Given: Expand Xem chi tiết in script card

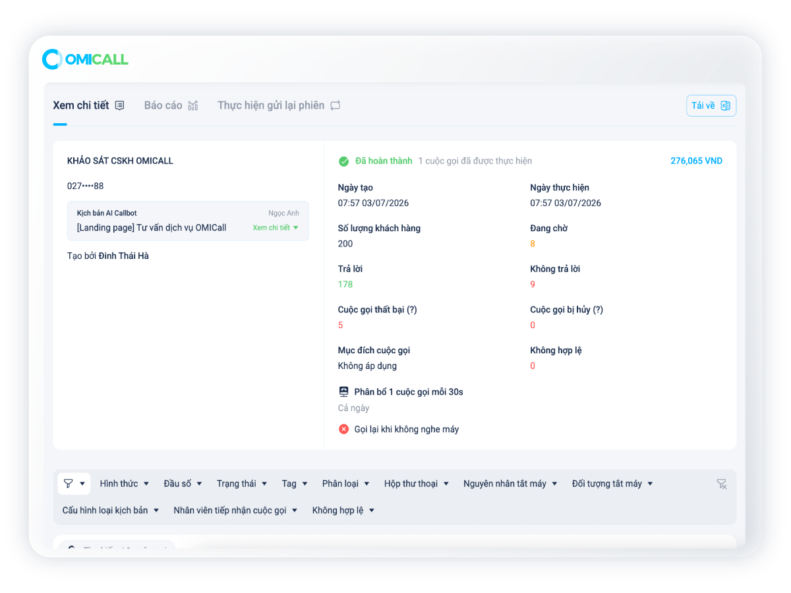Looking at the screenshot, I should point(276,228).
